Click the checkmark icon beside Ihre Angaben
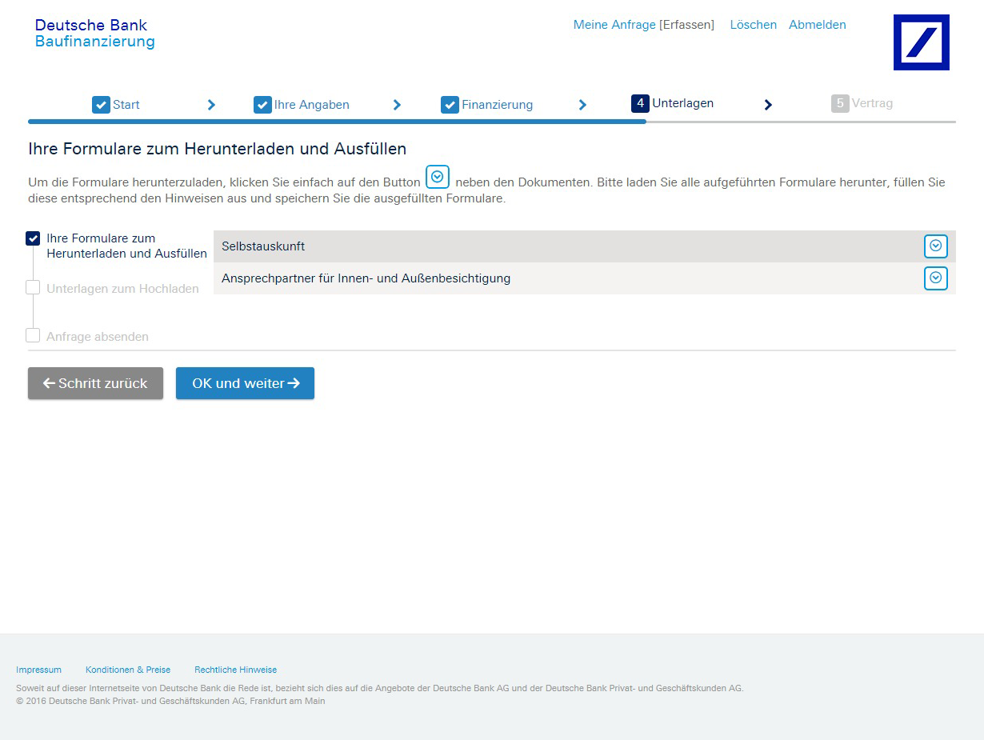 [262, 105]
